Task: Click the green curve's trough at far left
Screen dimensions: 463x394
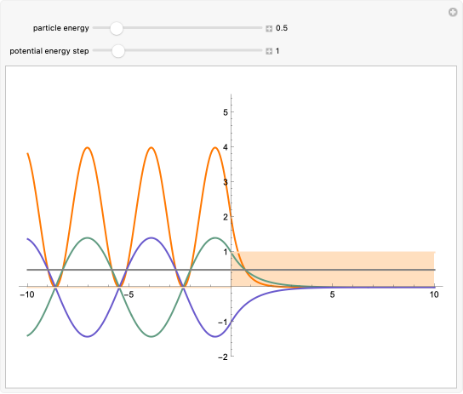Action: (28, 335)
